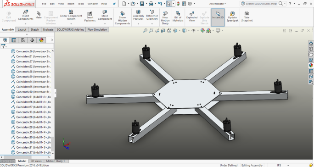The height and width of the screenshot is (167, 314).
Task: Click the Save disk icon
Action: tap(142, 4)
